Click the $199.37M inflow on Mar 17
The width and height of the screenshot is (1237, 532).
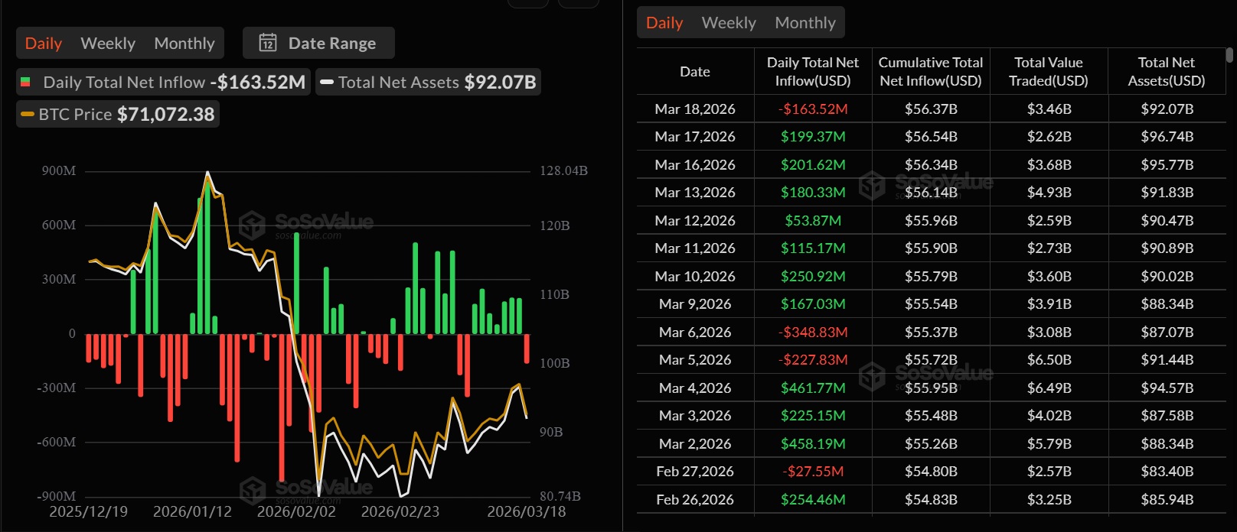813,137
